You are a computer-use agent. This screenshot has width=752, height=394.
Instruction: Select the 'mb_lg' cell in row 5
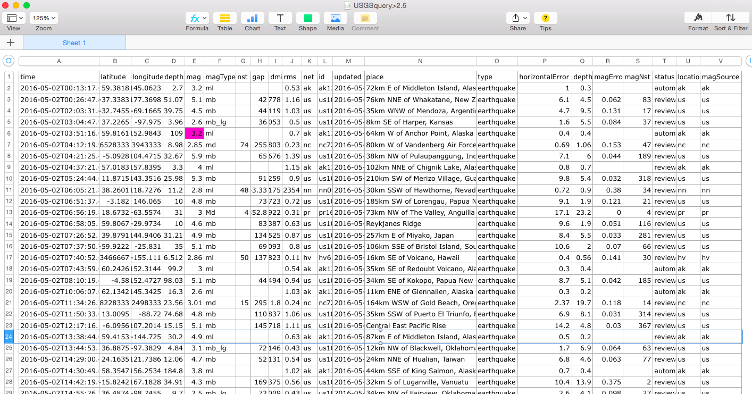220,122
